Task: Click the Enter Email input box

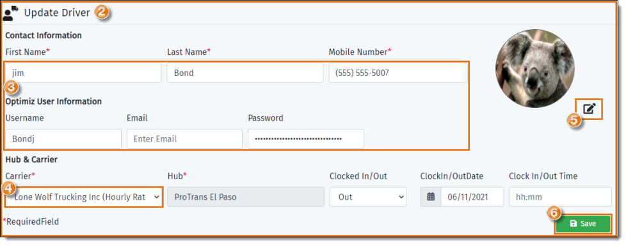Action: tap(184, 139)
